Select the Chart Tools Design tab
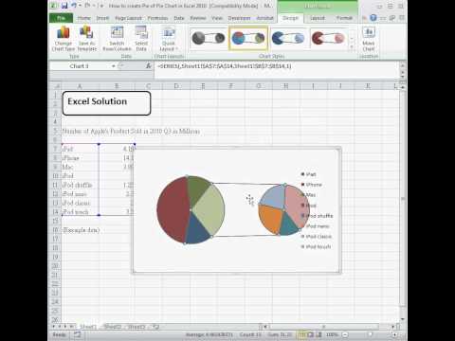The image size is (455, 341). click(x=290, y=18)
